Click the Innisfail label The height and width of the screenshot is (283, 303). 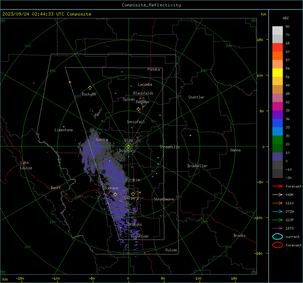(x=136, y=122)
